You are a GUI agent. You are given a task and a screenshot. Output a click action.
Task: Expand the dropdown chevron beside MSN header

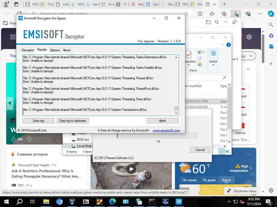251,56
